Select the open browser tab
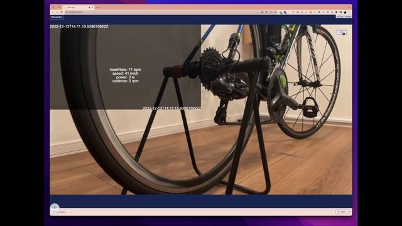Image resolution: width=402 pixels, height=226 pixels. pyautogui.click(x=78, y=8)
